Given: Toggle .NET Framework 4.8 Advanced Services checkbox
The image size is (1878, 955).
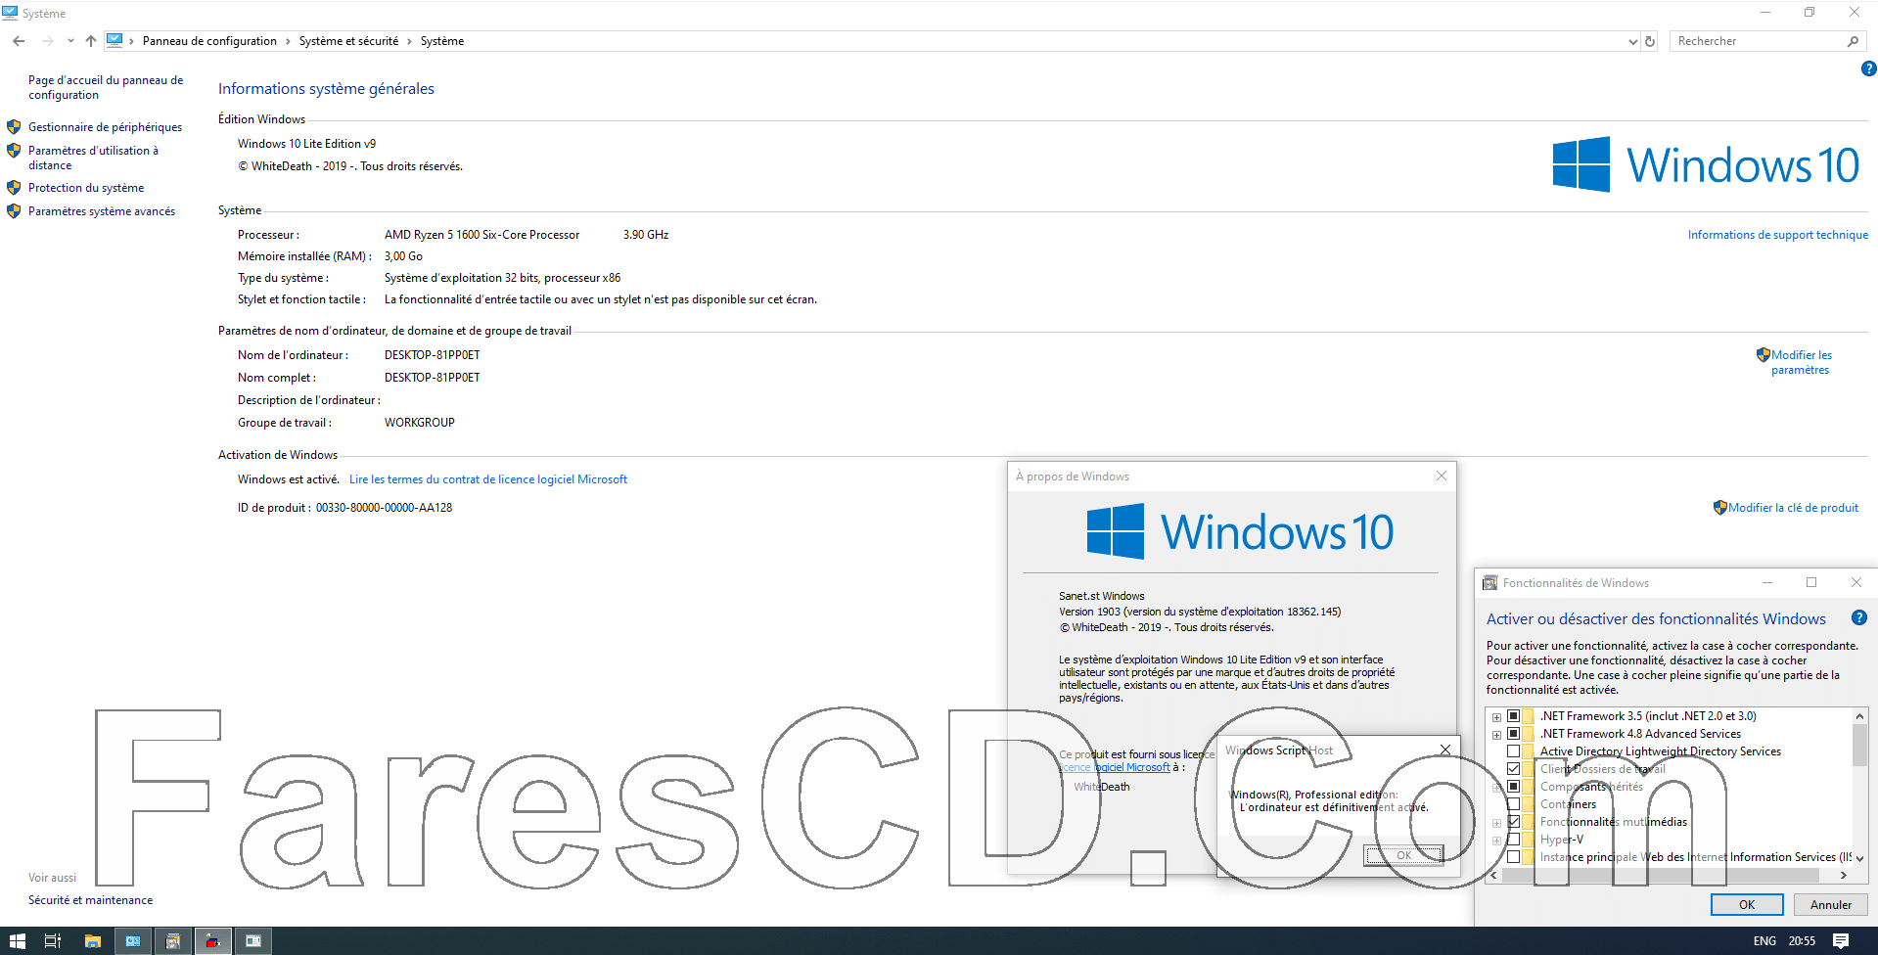Looking at the screenshot, I should (x=1513, y=734).
